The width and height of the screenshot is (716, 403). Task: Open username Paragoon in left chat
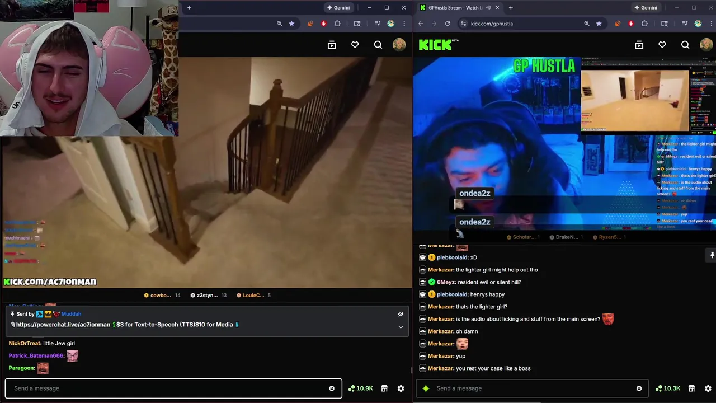tap(22, 368)
